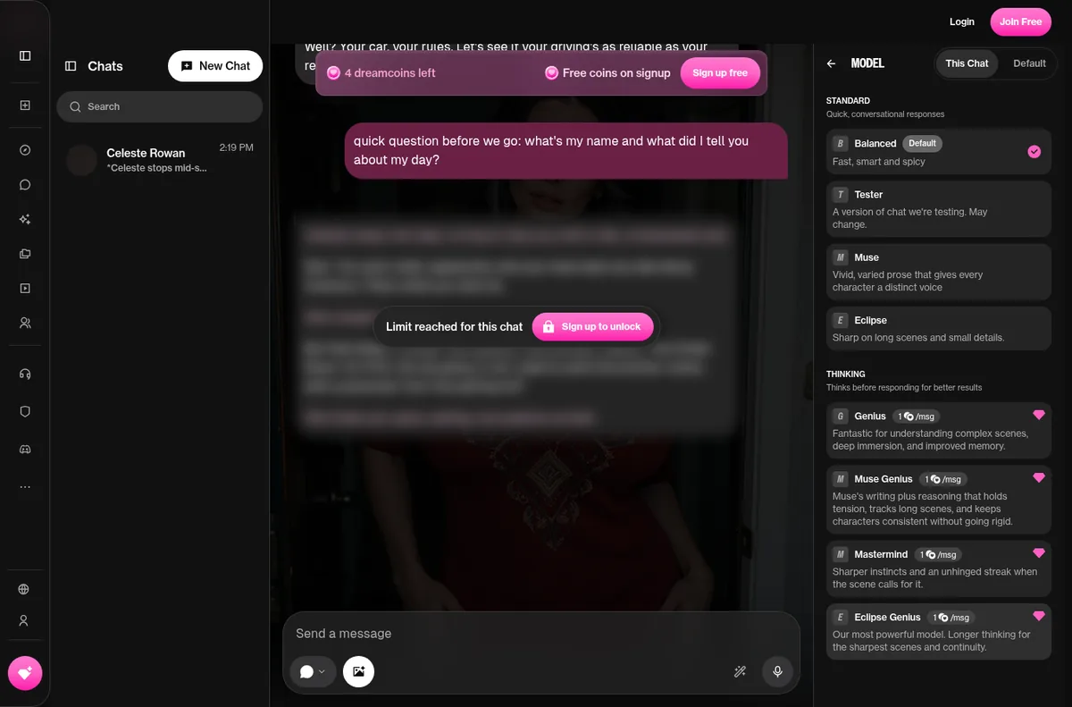The width and height of the screenshot is (1072, 707).
Task: Click the 2:19 PM timestamp
Action: pyautogui.click(x=236, y=147)
